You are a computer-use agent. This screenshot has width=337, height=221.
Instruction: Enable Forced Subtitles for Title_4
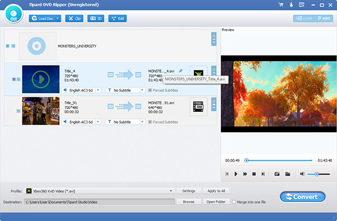tap(150, 90)
